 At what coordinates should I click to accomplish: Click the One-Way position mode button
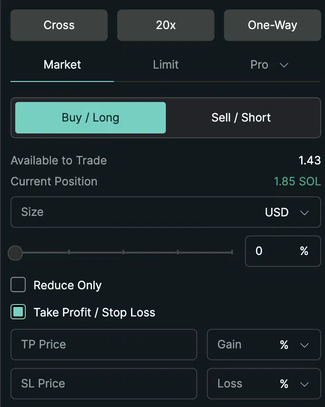(x=272, y=25)
